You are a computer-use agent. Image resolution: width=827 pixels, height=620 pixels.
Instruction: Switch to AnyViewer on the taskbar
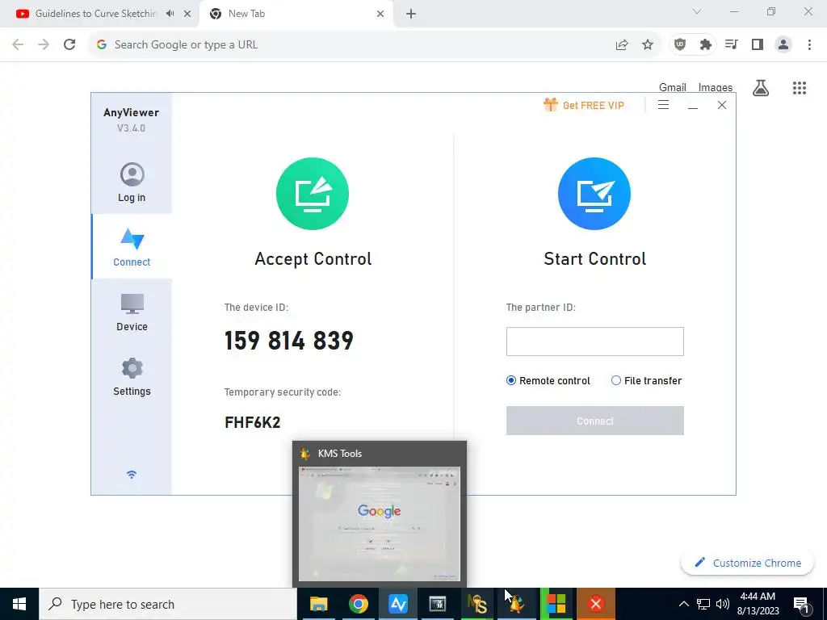point(397,604)
